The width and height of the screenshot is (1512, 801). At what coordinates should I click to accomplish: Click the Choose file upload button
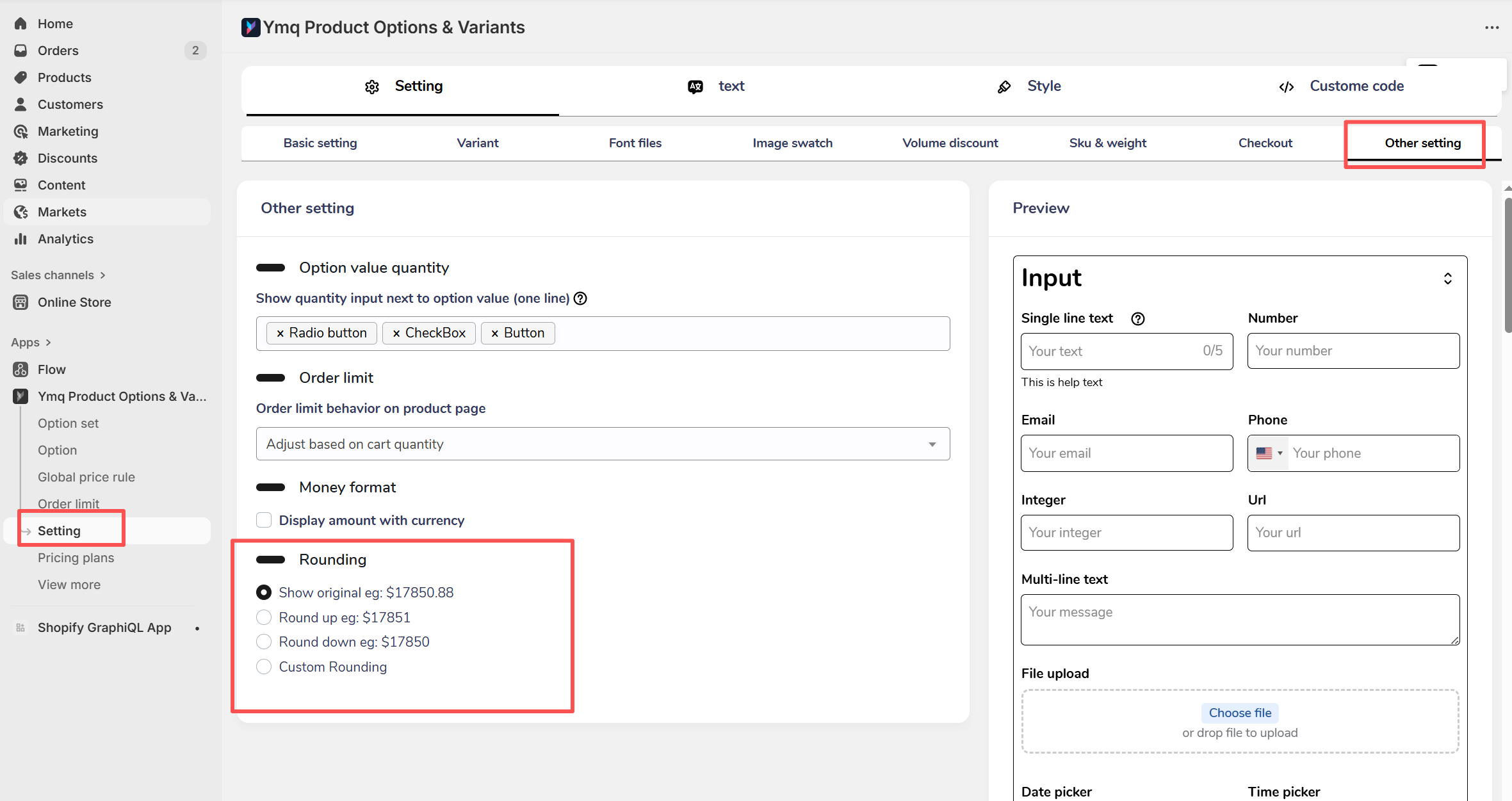[x=1239, y=713]
